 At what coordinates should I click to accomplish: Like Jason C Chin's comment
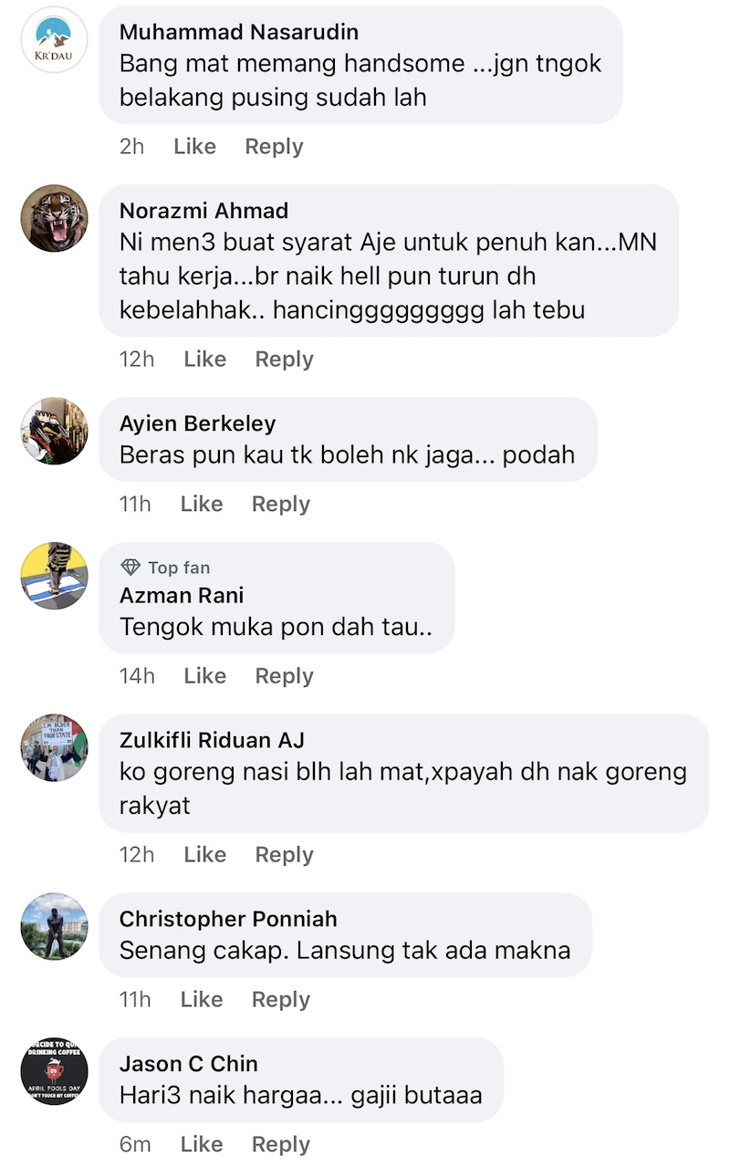click(x=202, y=1144)
